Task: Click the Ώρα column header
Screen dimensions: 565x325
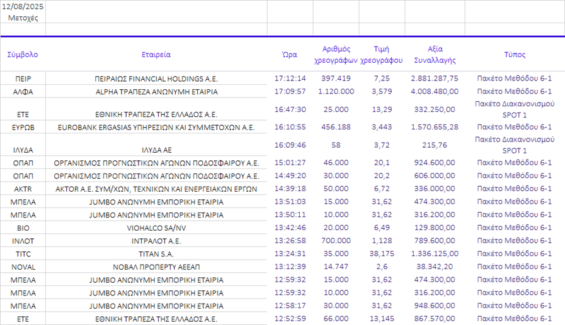Action: tap(290, 55)
